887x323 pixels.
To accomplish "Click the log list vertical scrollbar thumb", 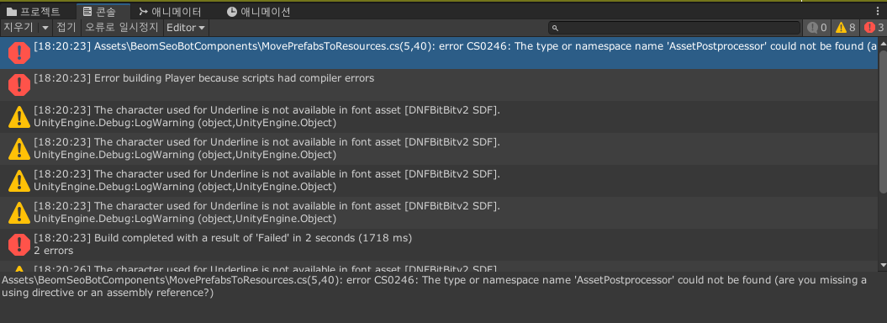I will tap(883, 122).
